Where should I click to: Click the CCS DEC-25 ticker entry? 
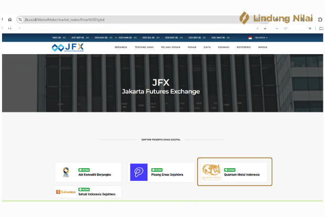click(x=174, y=38)
